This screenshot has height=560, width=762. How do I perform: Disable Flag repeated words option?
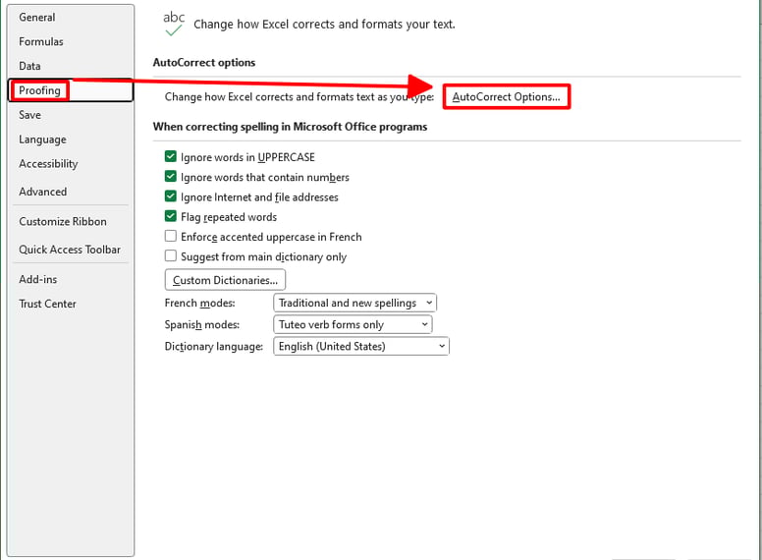coord(171,216)
